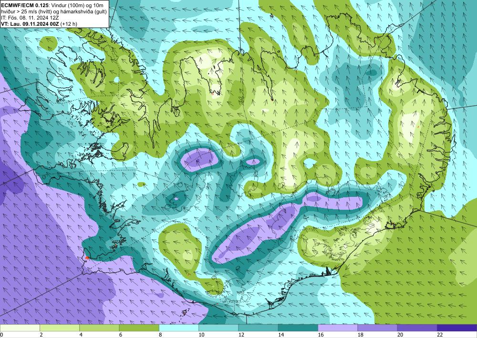The width and height of the screenshot is (477, 338).
Task: Click the legend scale label "16"
Action: [x=321, y=335]
